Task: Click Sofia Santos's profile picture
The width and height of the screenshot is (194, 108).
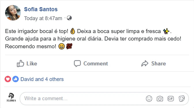Action: (13, 13)
